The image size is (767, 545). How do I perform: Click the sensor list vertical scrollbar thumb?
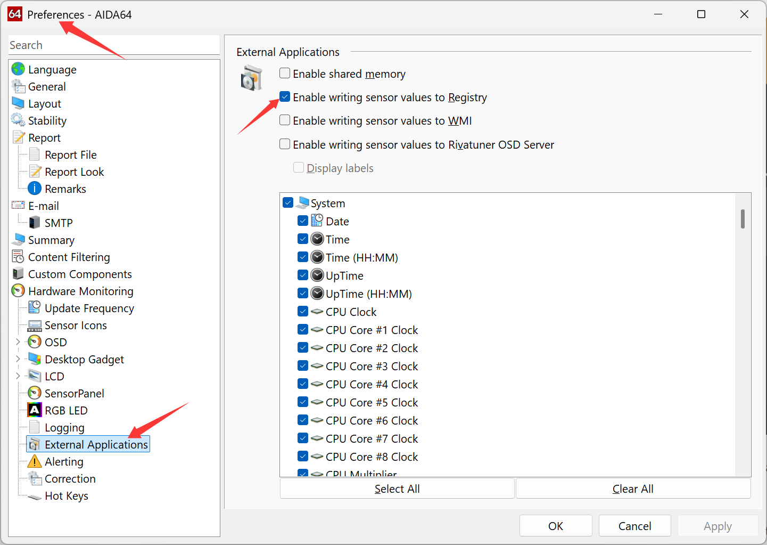click(x=743, y=219)
